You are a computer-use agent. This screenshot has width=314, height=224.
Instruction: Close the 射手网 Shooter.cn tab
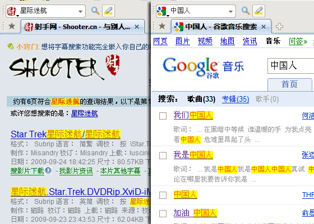coord(137,27)
